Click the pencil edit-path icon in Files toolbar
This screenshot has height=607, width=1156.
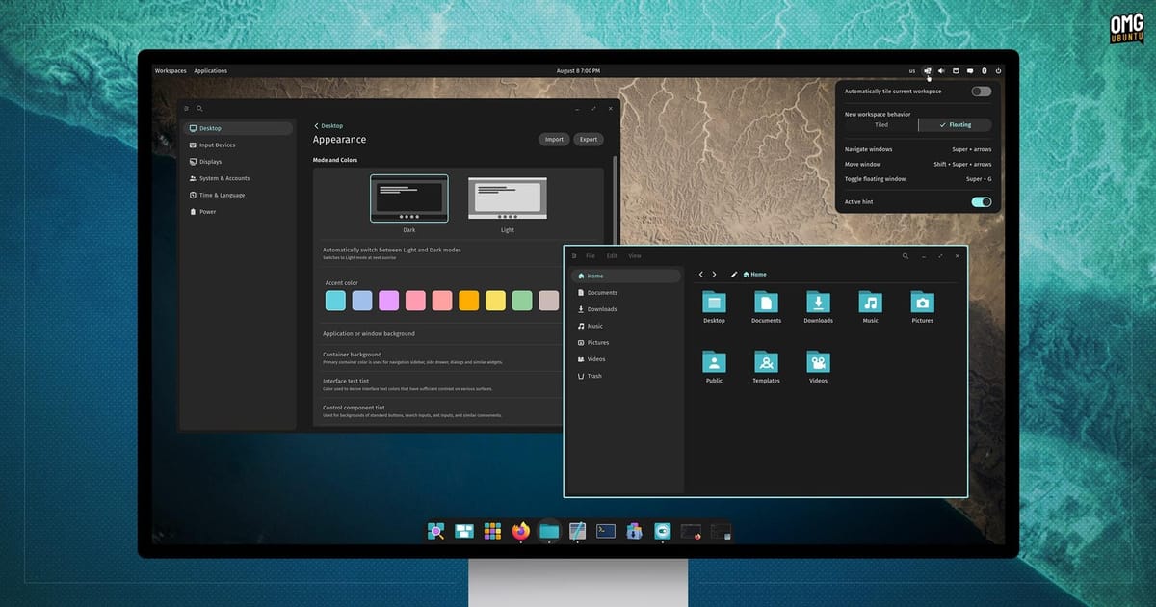coord(734,274)
